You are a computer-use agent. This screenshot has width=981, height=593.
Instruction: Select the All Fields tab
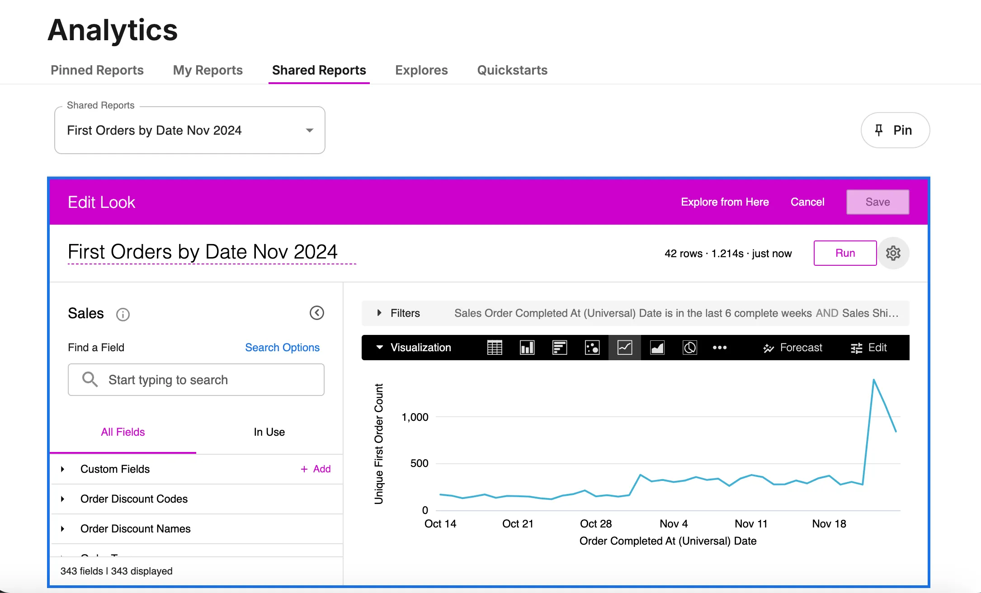(x=123, y=432)
